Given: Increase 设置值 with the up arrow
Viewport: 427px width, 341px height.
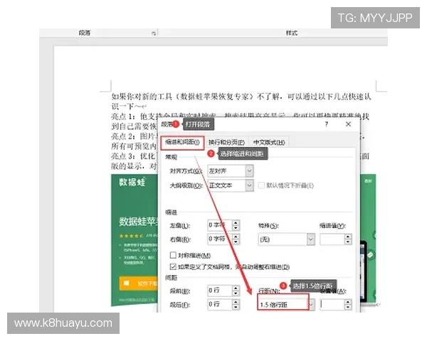Looking at the screenshot, I should click(x=348, y=302).
